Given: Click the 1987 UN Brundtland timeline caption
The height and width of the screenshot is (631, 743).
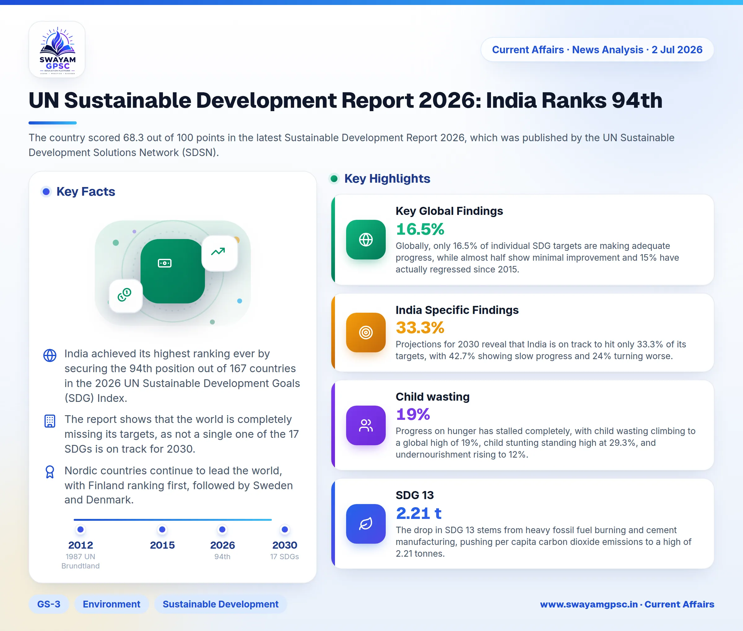Looking at the screenshot, I should pos(80,561).
